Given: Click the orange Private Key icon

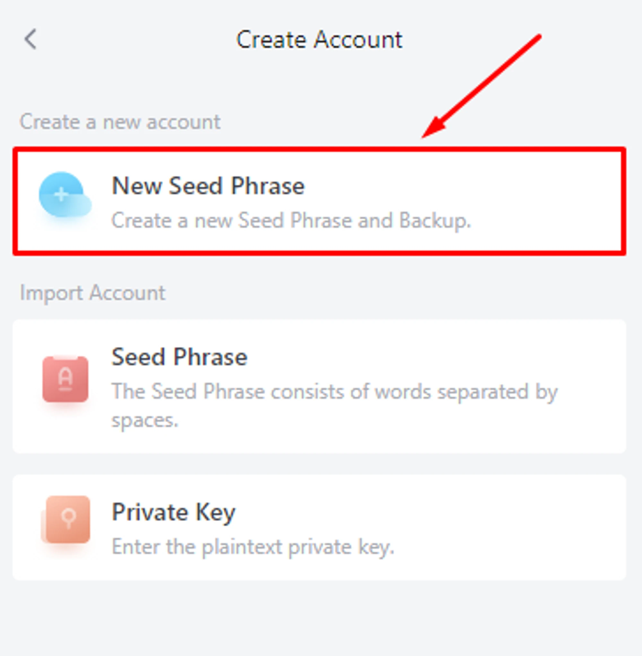Looking at the screenshot, I should (67, 520).
